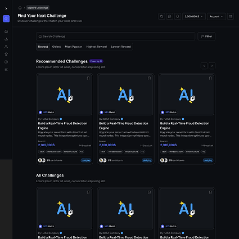The height and width of the screenshot is (239, 239).
Task: Click the header search icon button
Action: pos(161,16)
